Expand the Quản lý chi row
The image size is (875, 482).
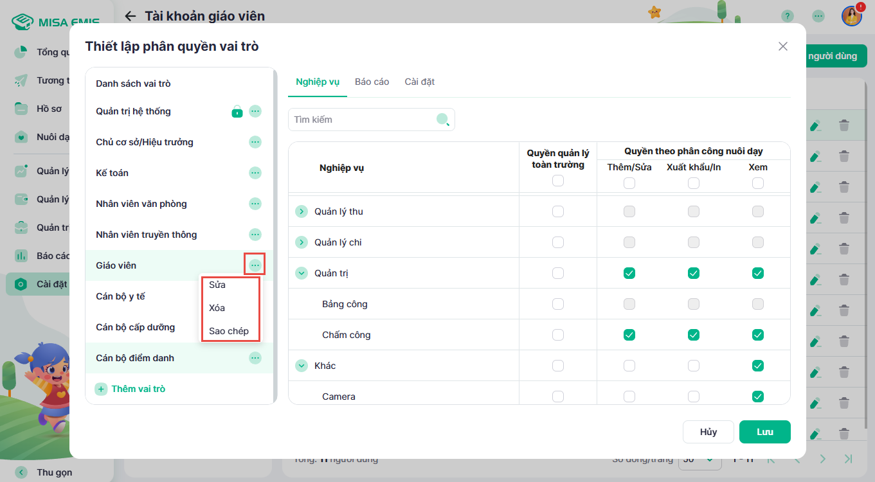click(x=302, y=242)
